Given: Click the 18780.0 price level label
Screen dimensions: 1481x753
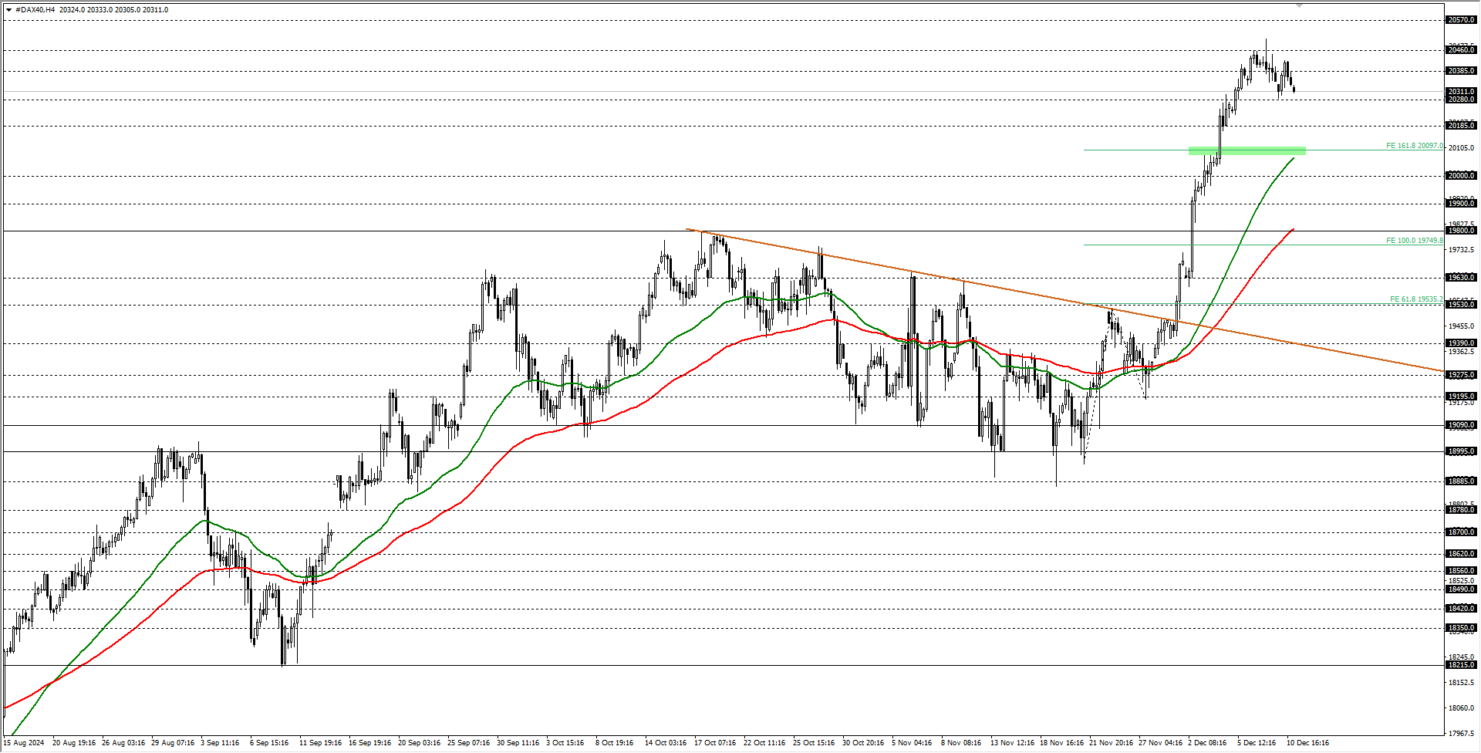Looking at the screenshot, I should pos(1462,509).
